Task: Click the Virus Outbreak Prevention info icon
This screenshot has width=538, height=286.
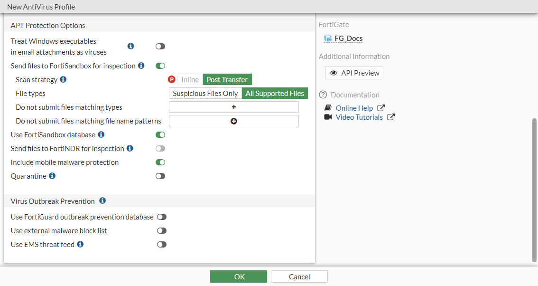Action: (x=102, y=200)
